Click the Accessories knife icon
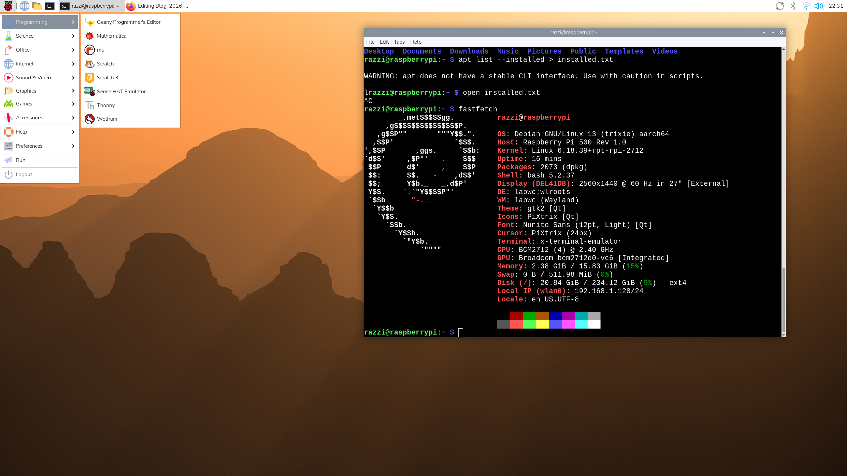This screenshot has height=476, width=847. (9, 118)
